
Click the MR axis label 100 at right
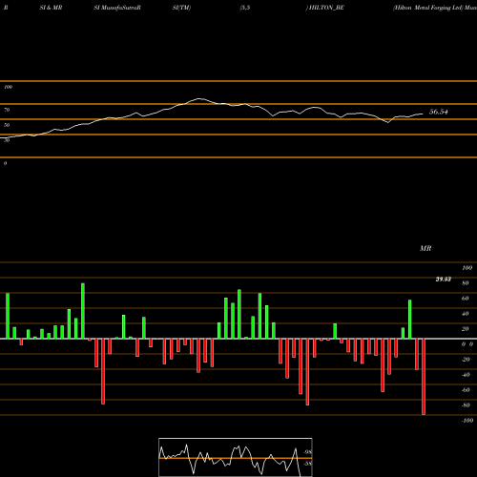pos(467,268)
